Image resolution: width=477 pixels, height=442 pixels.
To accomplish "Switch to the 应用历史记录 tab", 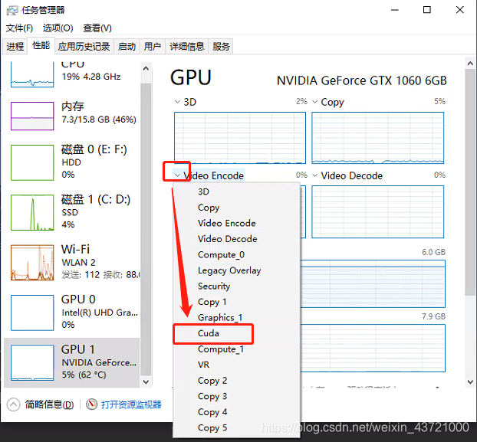I will [84, 47].
